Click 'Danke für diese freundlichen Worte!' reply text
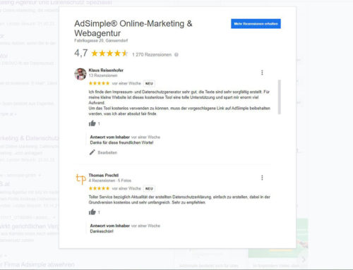353x270 pixels. tap(121, 142)
